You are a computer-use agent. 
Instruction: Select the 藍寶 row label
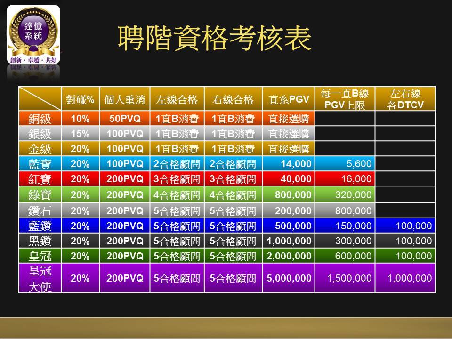[40, 164]
